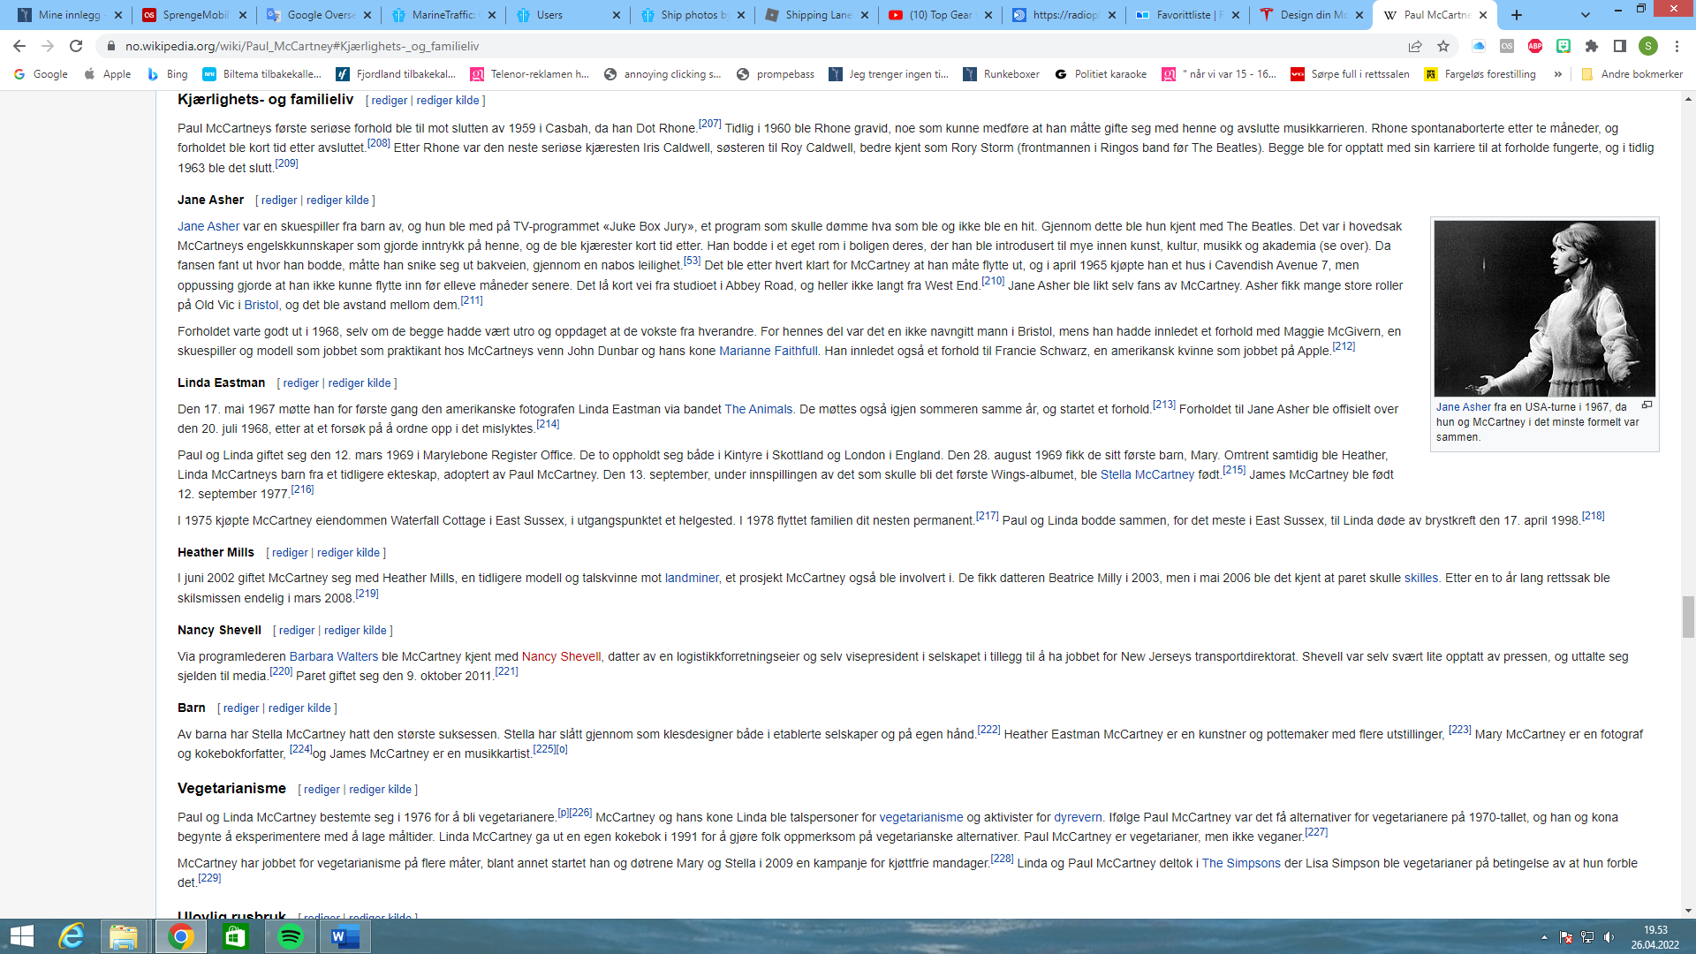Switch to the Design din Tesla tab

(x=1311, y=15)
